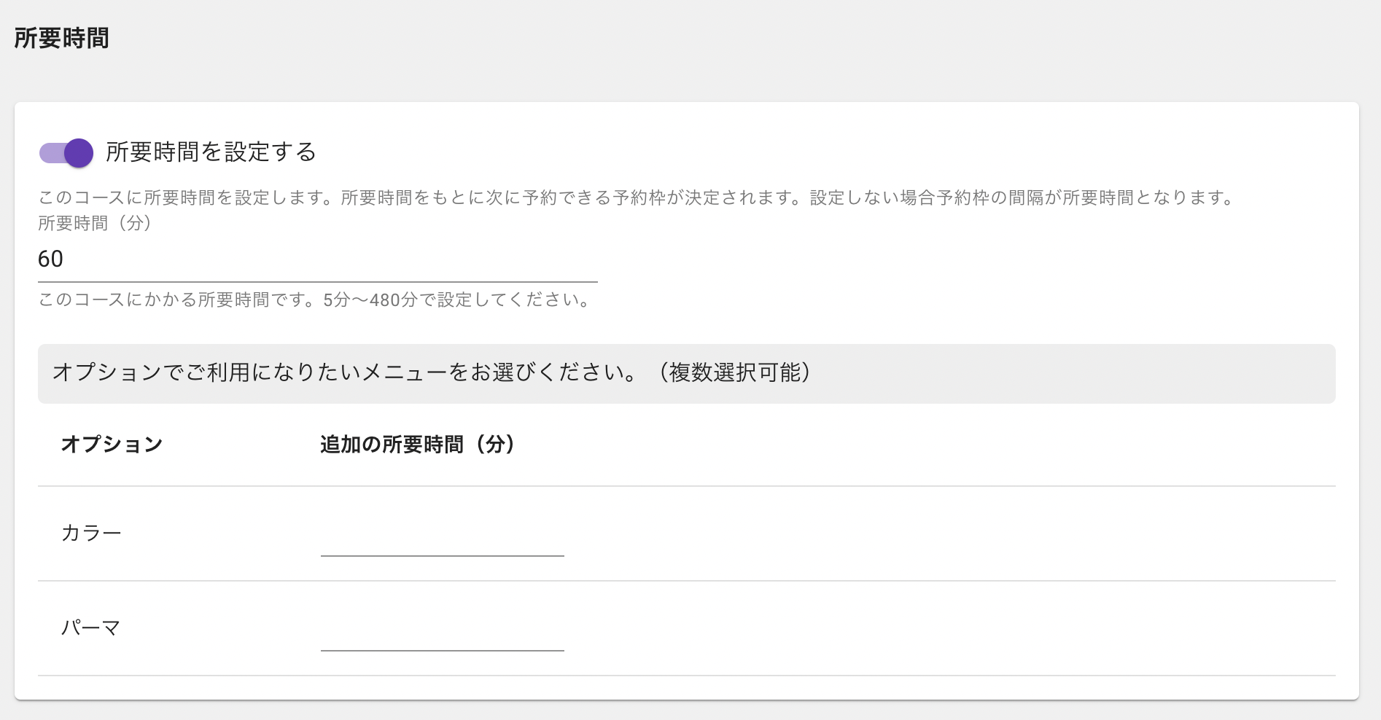Image resolution: width=1381 pixels, height=720 pixels.
Task: Click the 所要時間を設定する toggle label text
Action: pos(211,152)
